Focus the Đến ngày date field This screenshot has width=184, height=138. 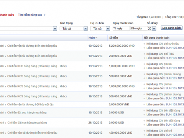tap(138, 28)
